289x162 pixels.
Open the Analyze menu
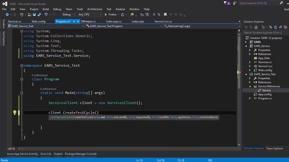point(121,9)
